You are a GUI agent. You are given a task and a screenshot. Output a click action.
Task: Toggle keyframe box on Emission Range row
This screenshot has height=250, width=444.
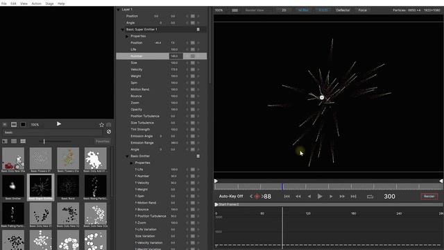click(x=193, y=143)
